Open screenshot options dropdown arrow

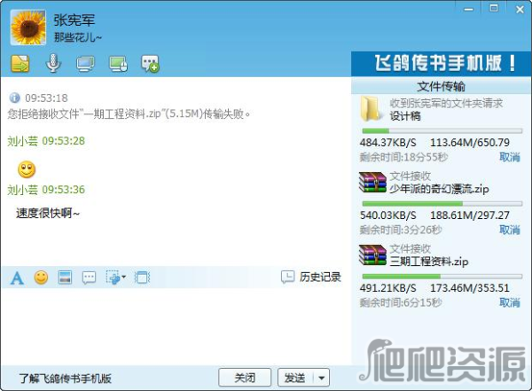tap(123, 277)
